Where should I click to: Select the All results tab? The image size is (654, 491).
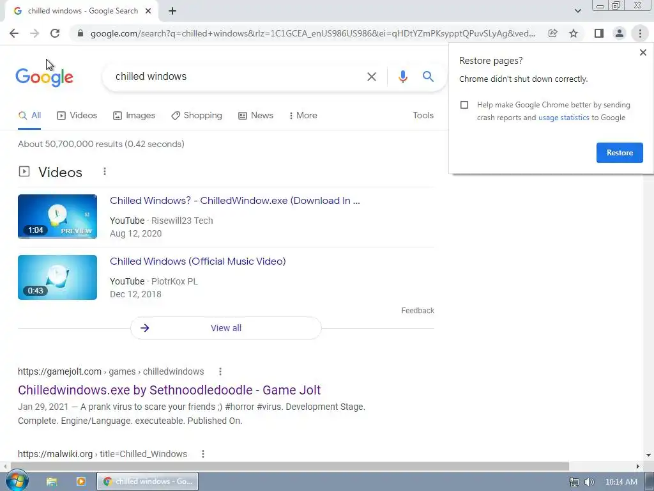pos(29,116)
